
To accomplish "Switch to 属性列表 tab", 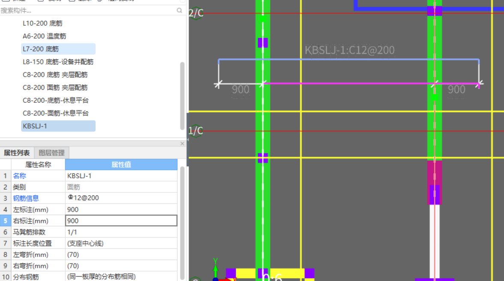I will coord(17,153).
